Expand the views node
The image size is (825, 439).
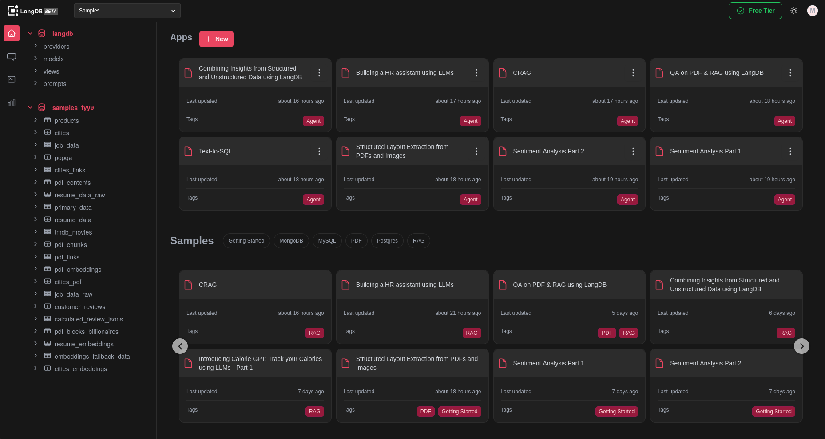click(36, 71)
